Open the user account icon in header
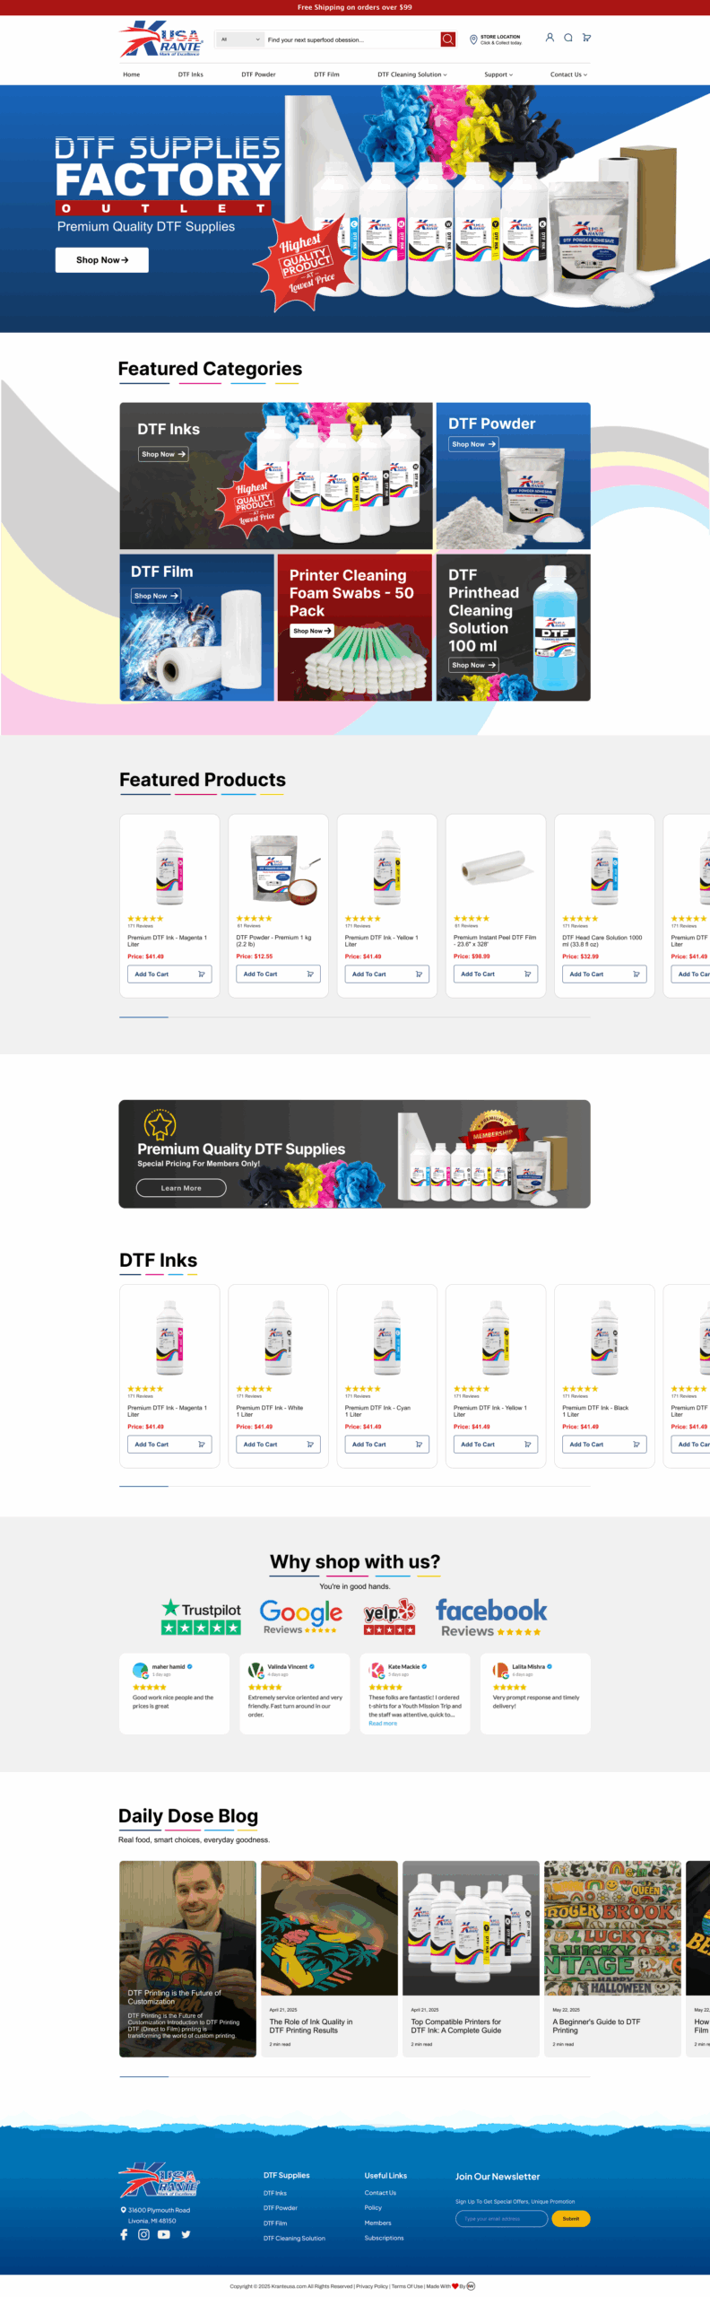Image resolution: width=710 pixels, height=2297 pixels. [550, 38]
